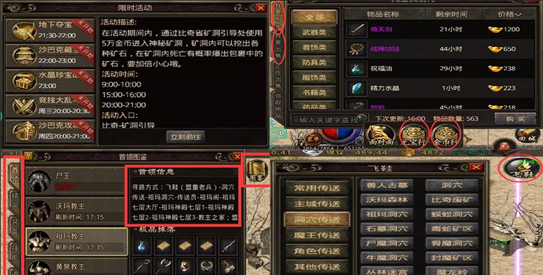The width and height of the screenshot is (543, 275).
Task: Select the 祖玛教主 boss entry
Action: (x=76, y=241)
